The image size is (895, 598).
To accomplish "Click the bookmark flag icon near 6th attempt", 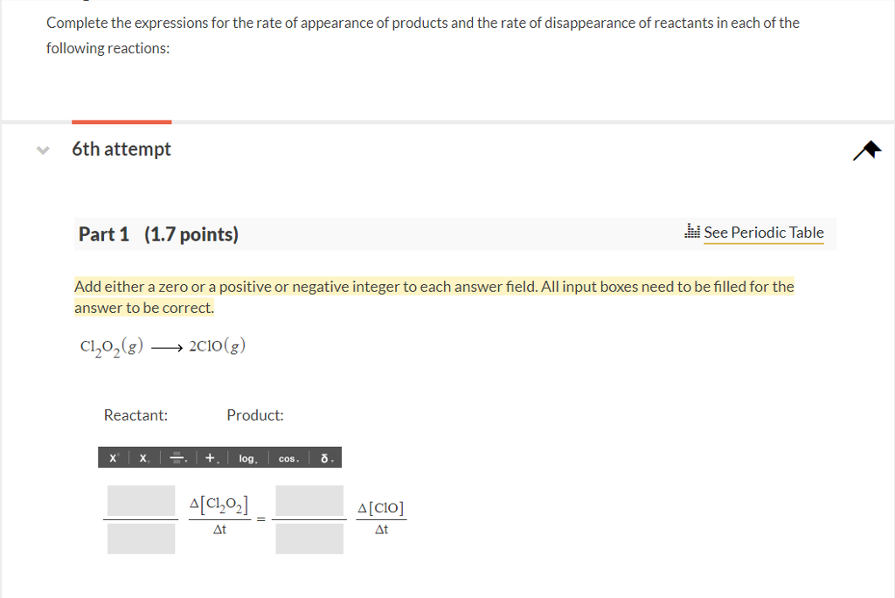I will pos(866,149).
